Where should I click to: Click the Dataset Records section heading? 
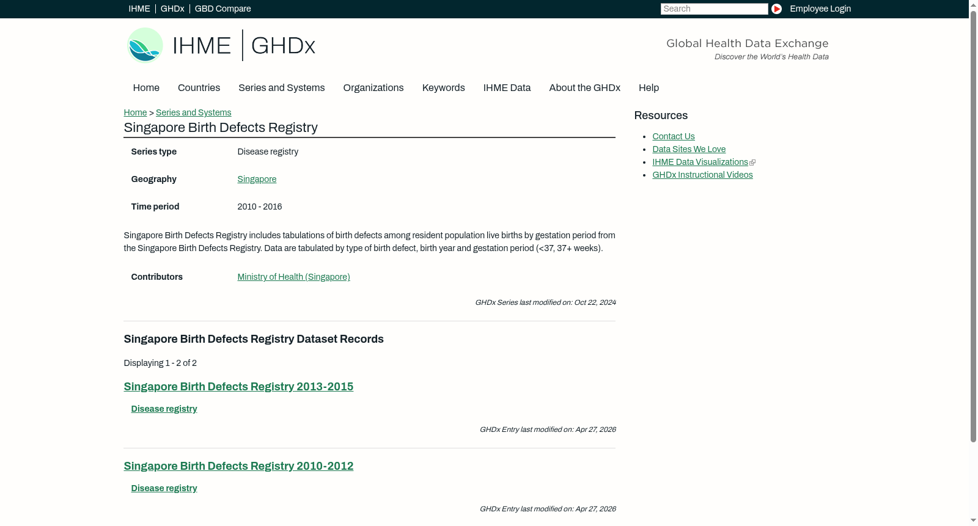click(254, 340)
